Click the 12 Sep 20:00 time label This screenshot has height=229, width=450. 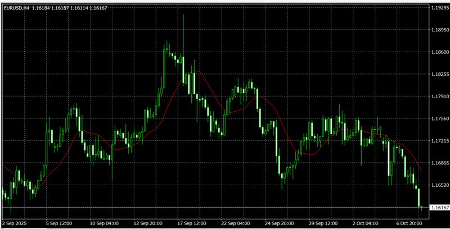coord(148,223)
